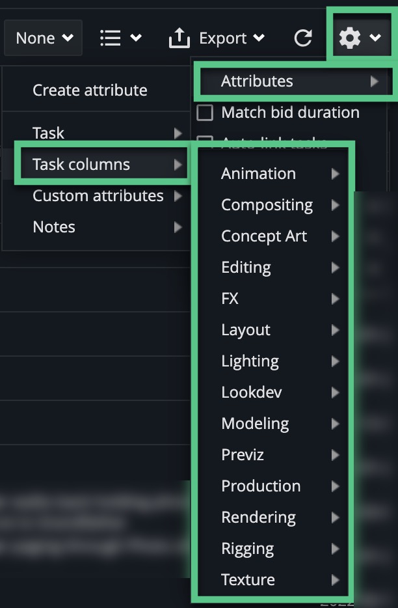Select the gear settings icon
The height and width of the screenshot is (608, 398).
(351, 38)
